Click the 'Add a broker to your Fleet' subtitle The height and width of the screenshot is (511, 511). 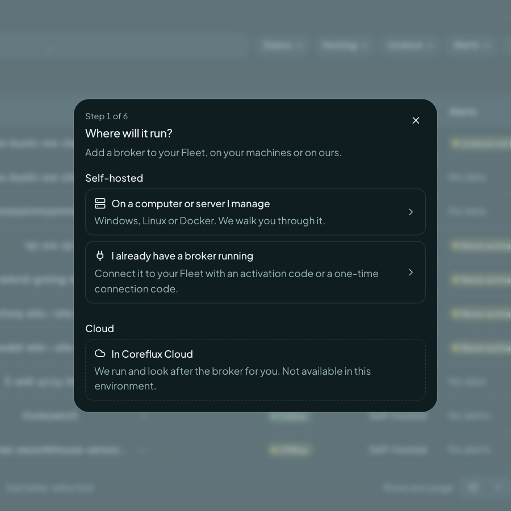[x=213, y=153]
